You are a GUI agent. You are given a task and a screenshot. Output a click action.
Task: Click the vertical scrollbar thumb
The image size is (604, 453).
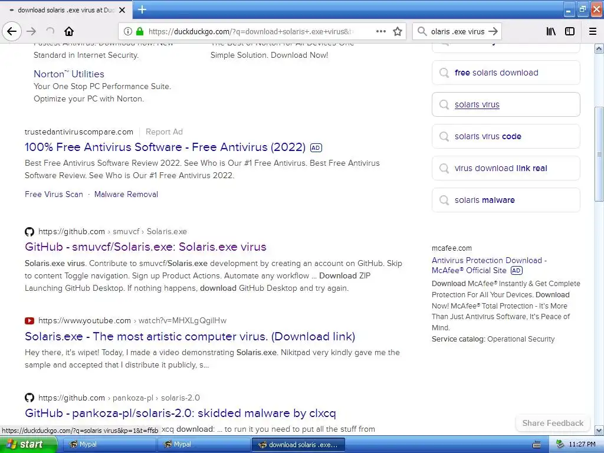coord(599,154)
